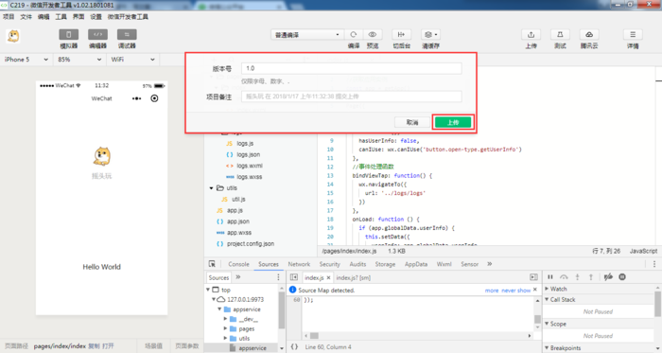Click the preview eye icon
Image resolution: width=662 pixels, height=353 pixels.
pos(373,35)
